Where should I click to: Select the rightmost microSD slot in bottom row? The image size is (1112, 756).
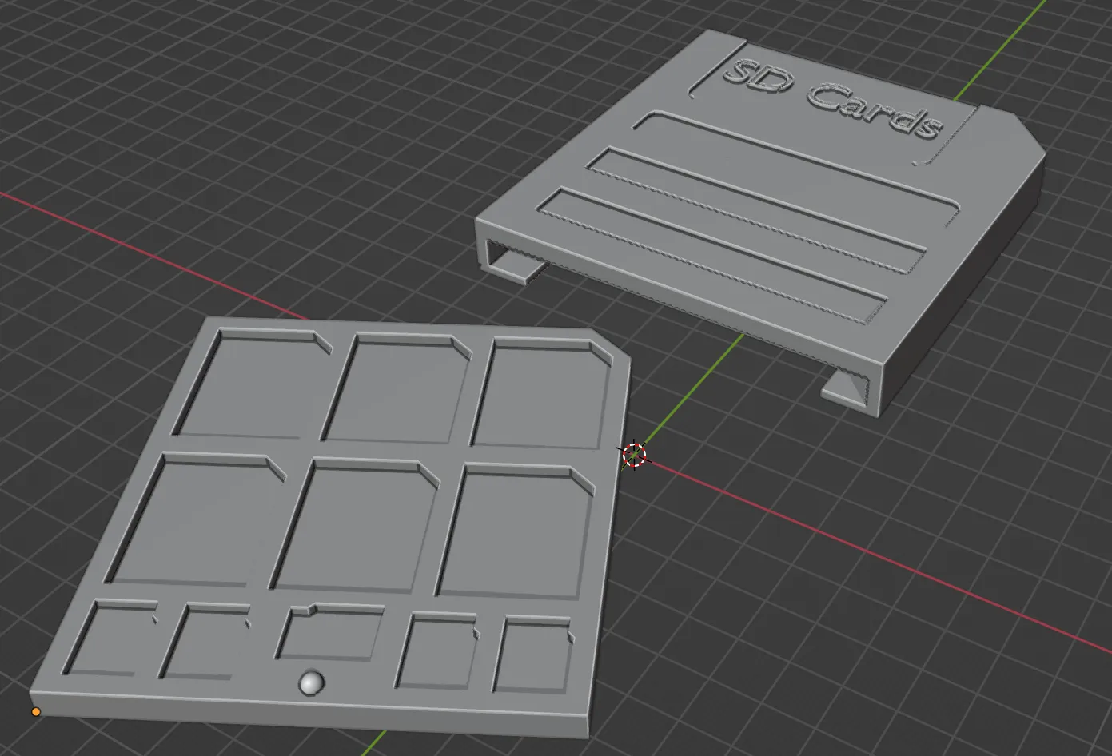point(533,657)
